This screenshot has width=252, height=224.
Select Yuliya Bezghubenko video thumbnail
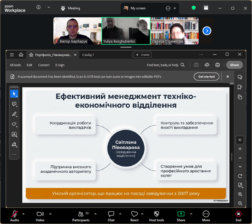click(126, 31)
